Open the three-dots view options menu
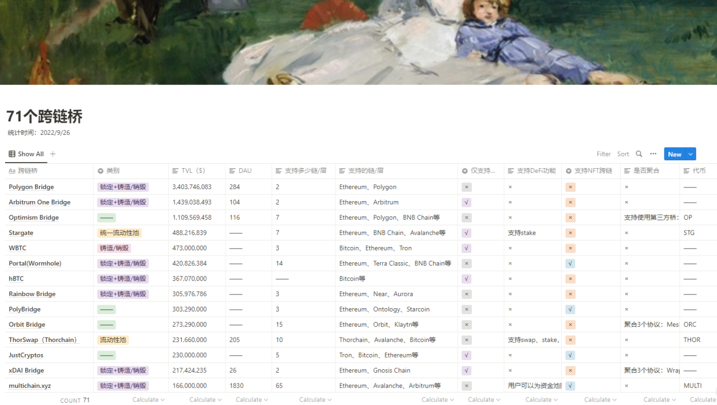 (653, 154)
